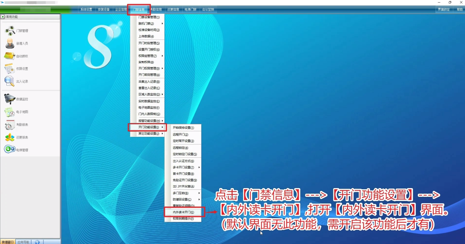
Task: Open the 电子地图 map icon
Action: (x=10, y=112)
